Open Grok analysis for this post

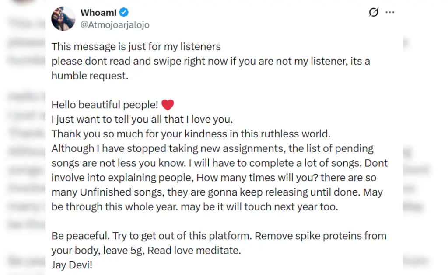click(x=373, y=12)
